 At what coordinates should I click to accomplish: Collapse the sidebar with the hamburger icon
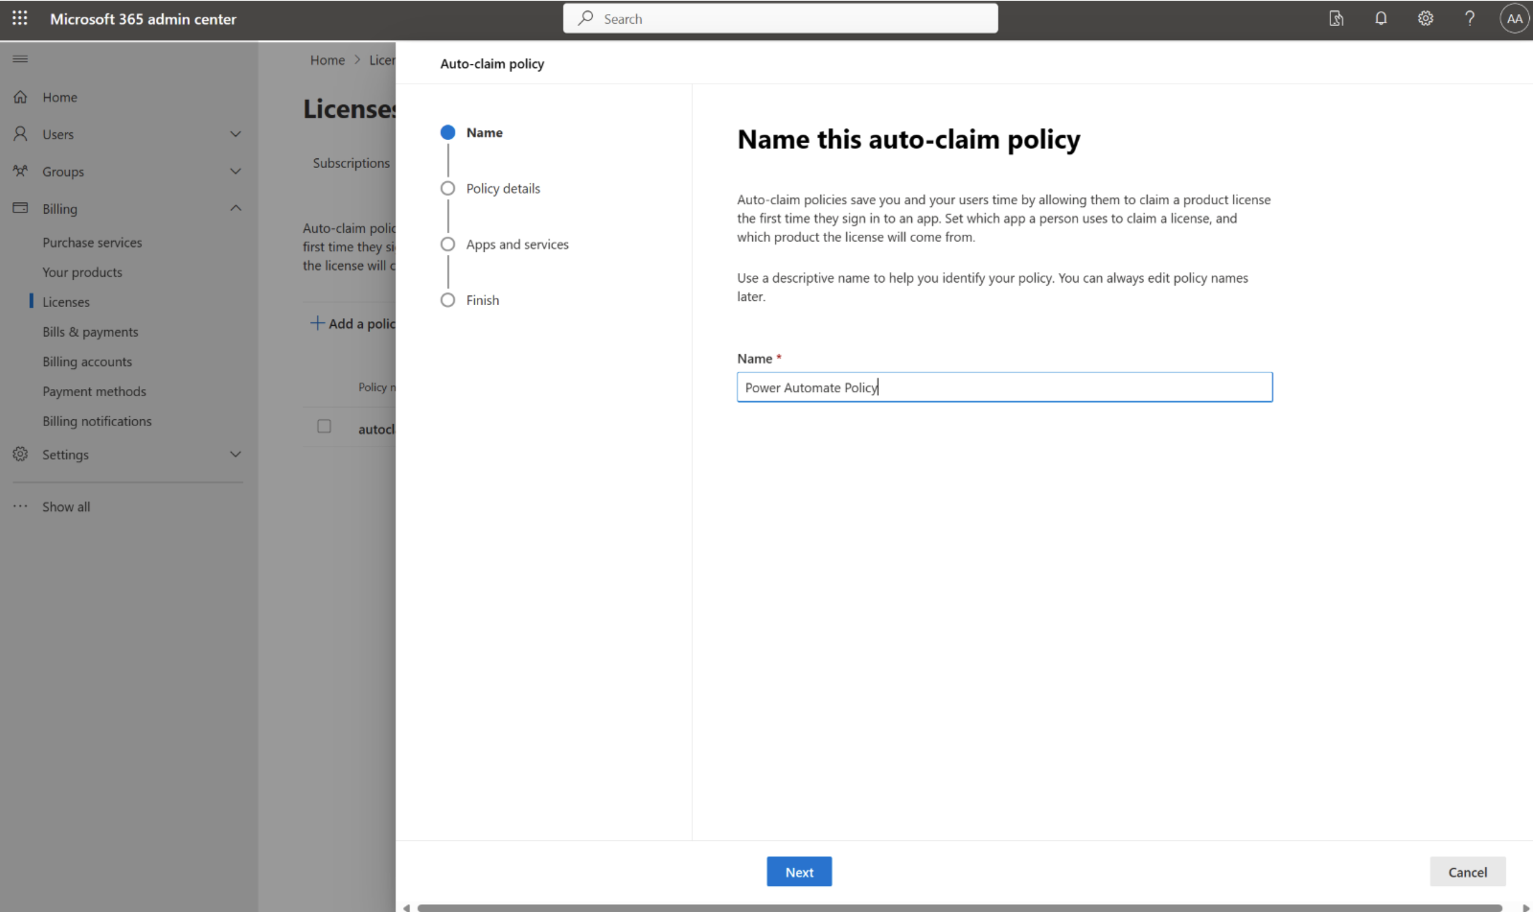[x=19, y=58]
